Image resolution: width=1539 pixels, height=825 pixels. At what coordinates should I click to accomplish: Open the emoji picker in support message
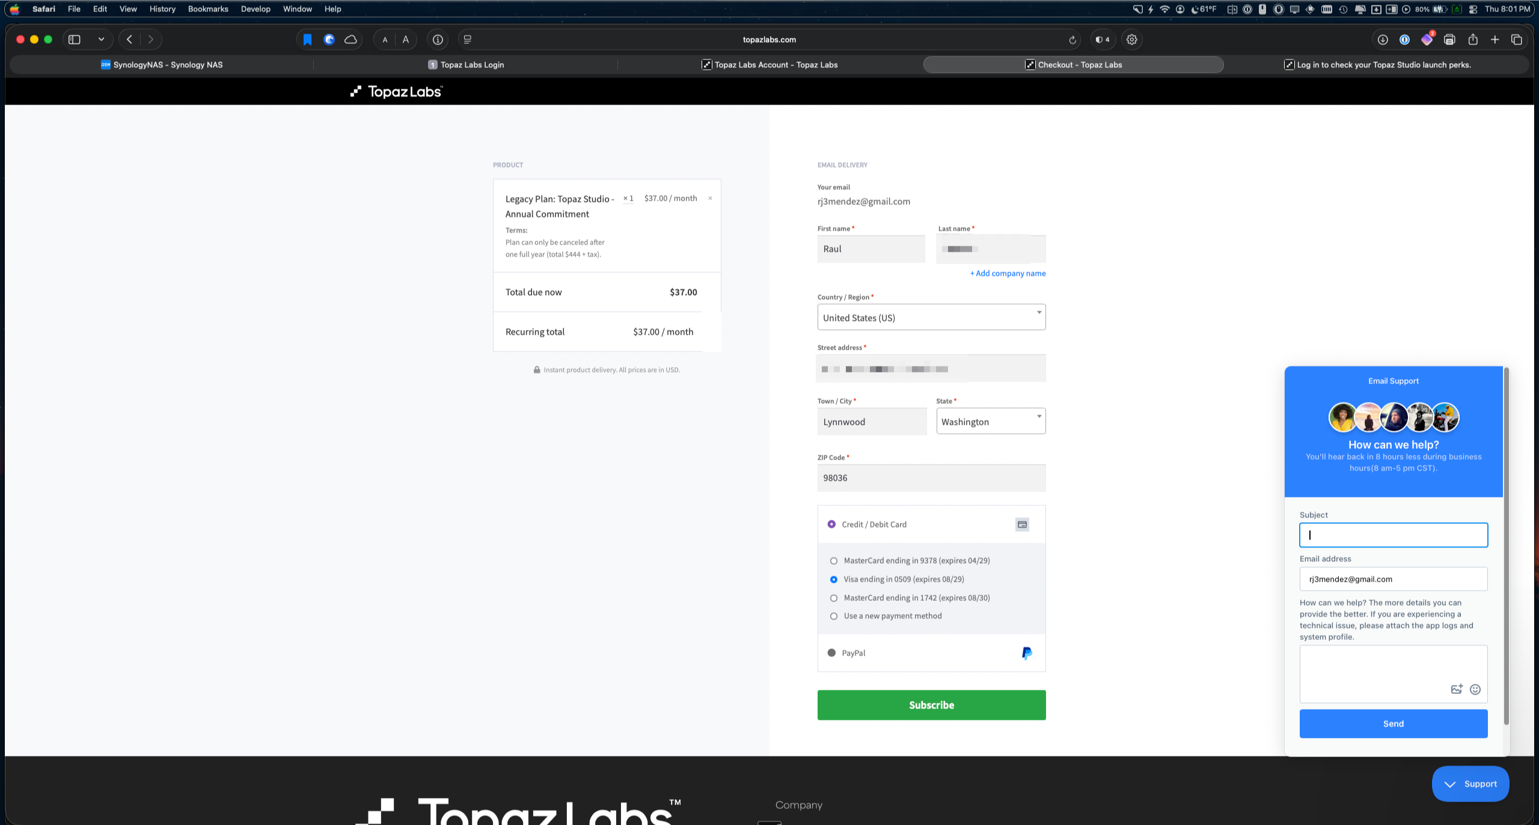1475,689
